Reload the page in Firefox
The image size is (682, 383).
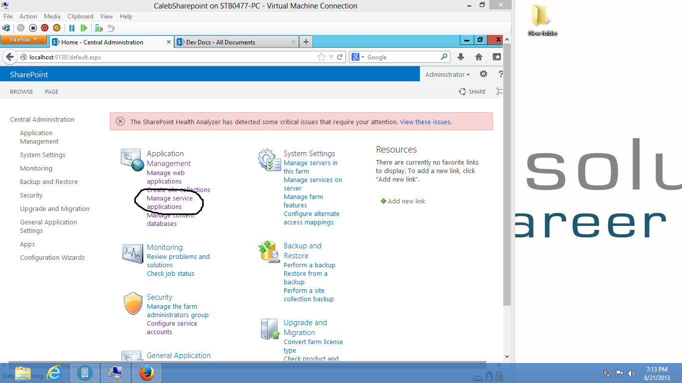340,57
